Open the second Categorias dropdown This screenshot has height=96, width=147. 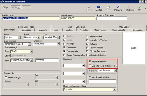(83, 74)
